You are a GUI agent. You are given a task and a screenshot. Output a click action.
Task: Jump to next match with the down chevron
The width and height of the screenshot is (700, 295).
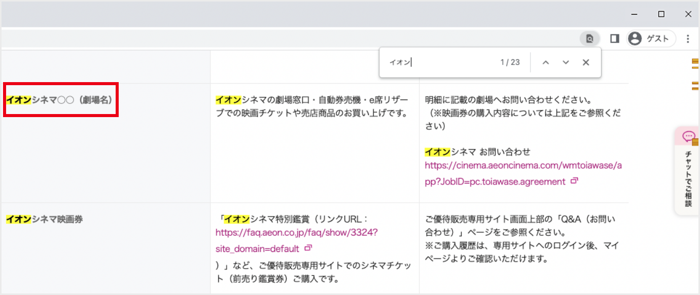pyautogui.click(x=566, y=62)
